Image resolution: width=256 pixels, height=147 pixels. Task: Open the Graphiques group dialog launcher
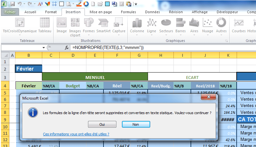[x=226, y=41]
